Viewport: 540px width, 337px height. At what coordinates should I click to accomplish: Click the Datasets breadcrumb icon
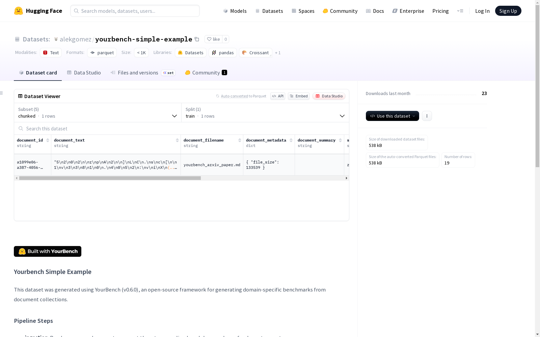coord(17,39)
